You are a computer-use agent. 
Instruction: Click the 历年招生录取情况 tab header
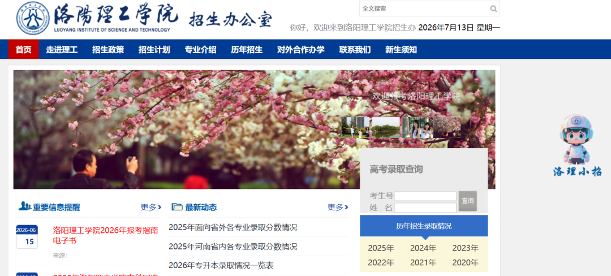click(x=424, y=226)
